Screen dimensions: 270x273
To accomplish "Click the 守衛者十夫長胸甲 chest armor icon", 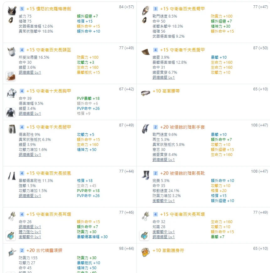I will (11, 93).
